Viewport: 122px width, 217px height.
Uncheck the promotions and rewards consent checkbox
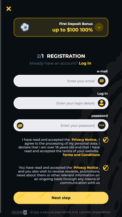105,168
